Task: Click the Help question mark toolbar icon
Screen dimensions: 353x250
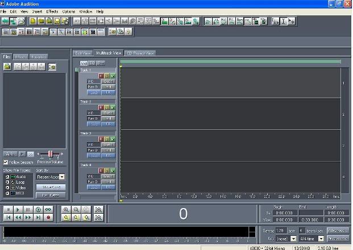Action: 128,32
